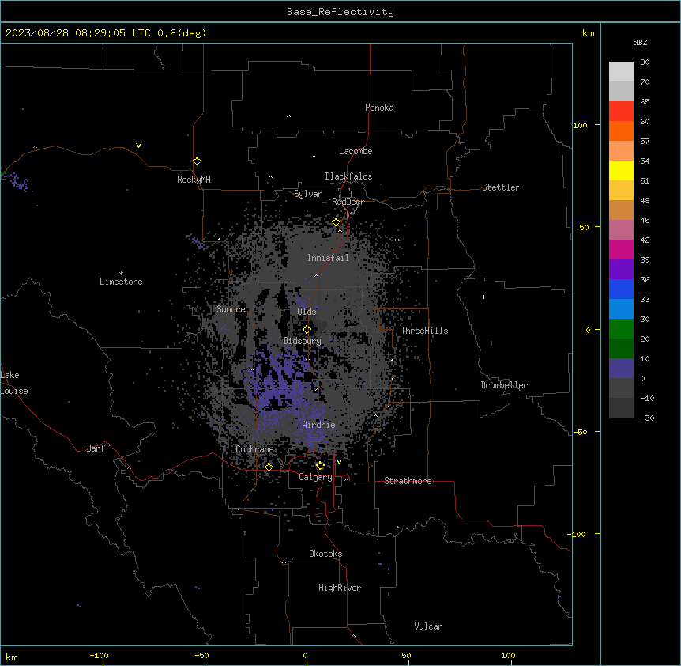This screenshot has width=681, height=666.
Task: Click the yellow diamond marker below RedDeer
Action: 337,222
